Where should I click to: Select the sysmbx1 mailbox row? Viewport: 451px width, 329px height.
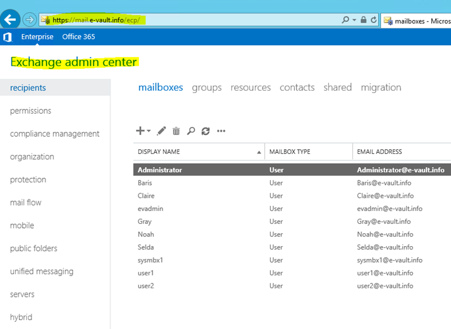tap(292, 260)
